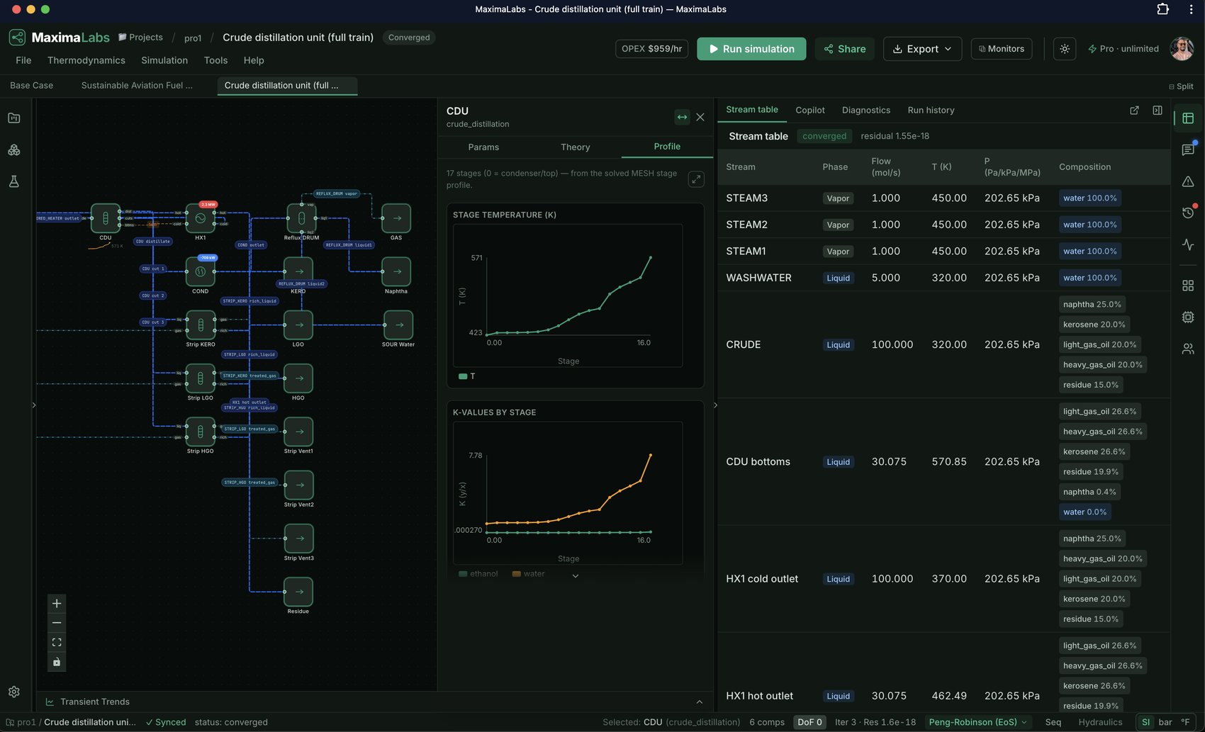Collapse arrow between inspector and stream table
Screen dimensions: 1205x732
pos(715,405)
